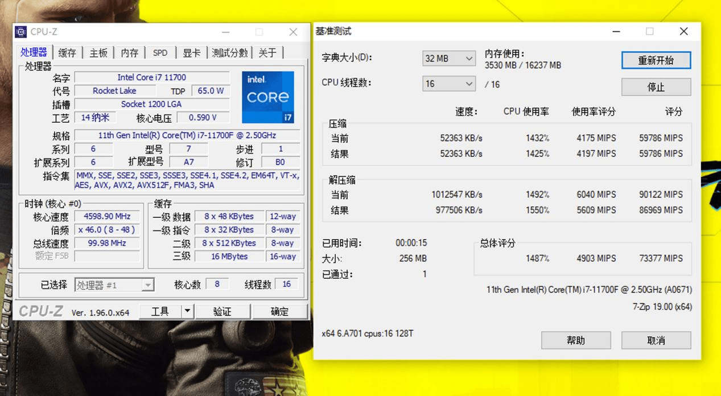Click the 工艺 value 14 纳米

coord(96,118)
